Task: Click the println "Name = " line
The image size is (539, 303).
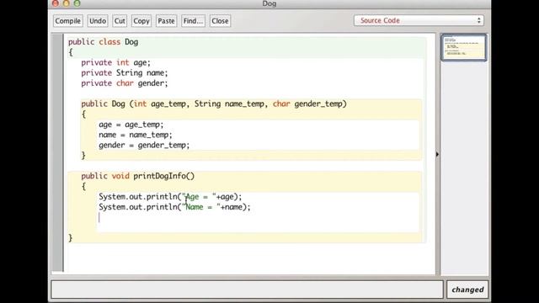Action: pos(174,207)
